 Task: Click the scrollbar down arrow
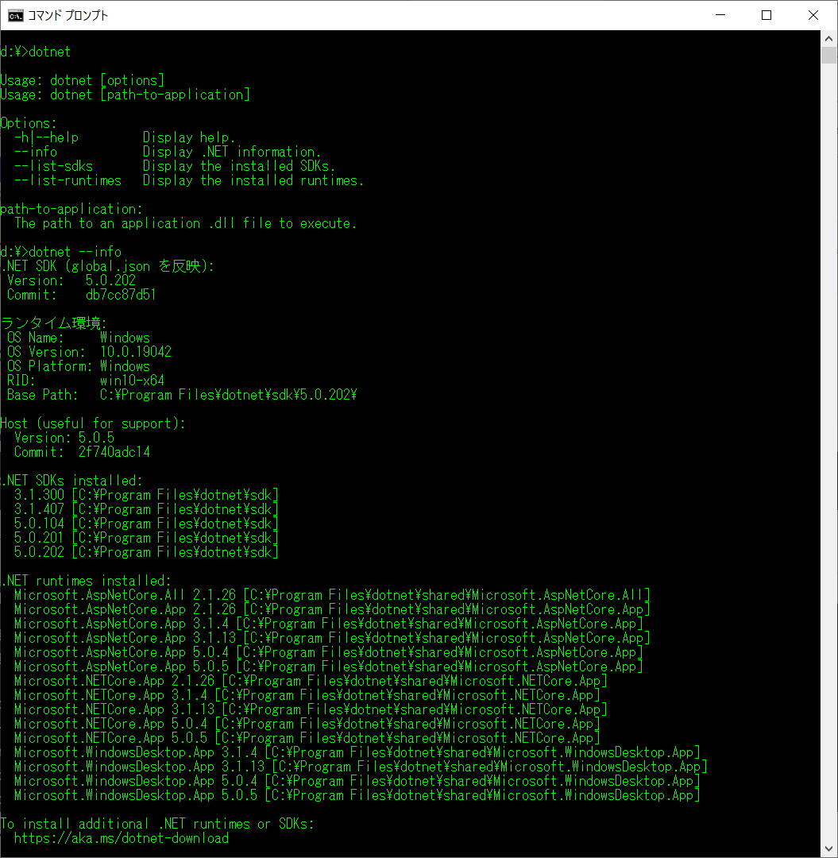pos(828,849)
